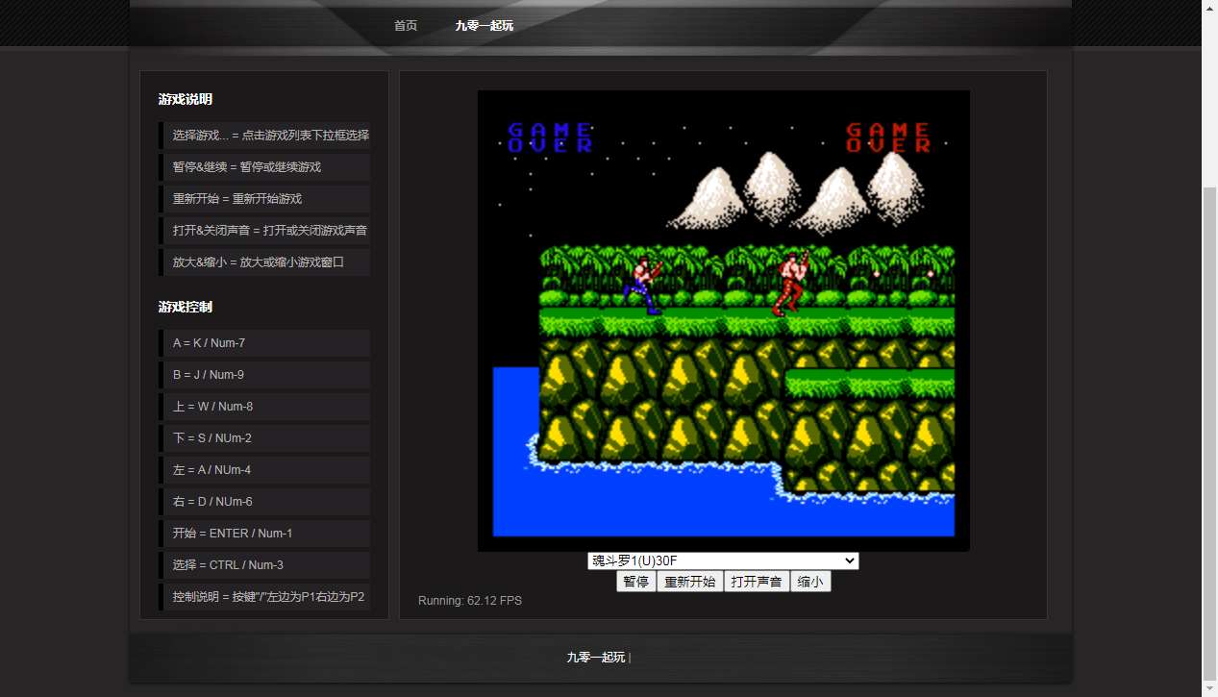Click the red soldier character

[x=791, y=283]
